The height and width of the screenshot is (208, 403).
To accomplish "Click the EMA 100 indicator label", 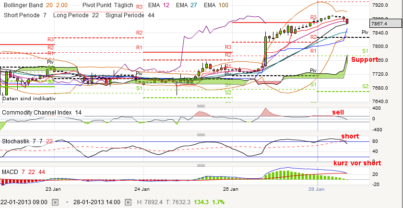I will click(x=216, y=5).
